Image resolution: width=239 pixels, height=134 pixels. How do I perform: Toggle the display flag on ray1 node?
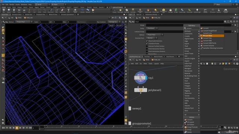point(146,78)
